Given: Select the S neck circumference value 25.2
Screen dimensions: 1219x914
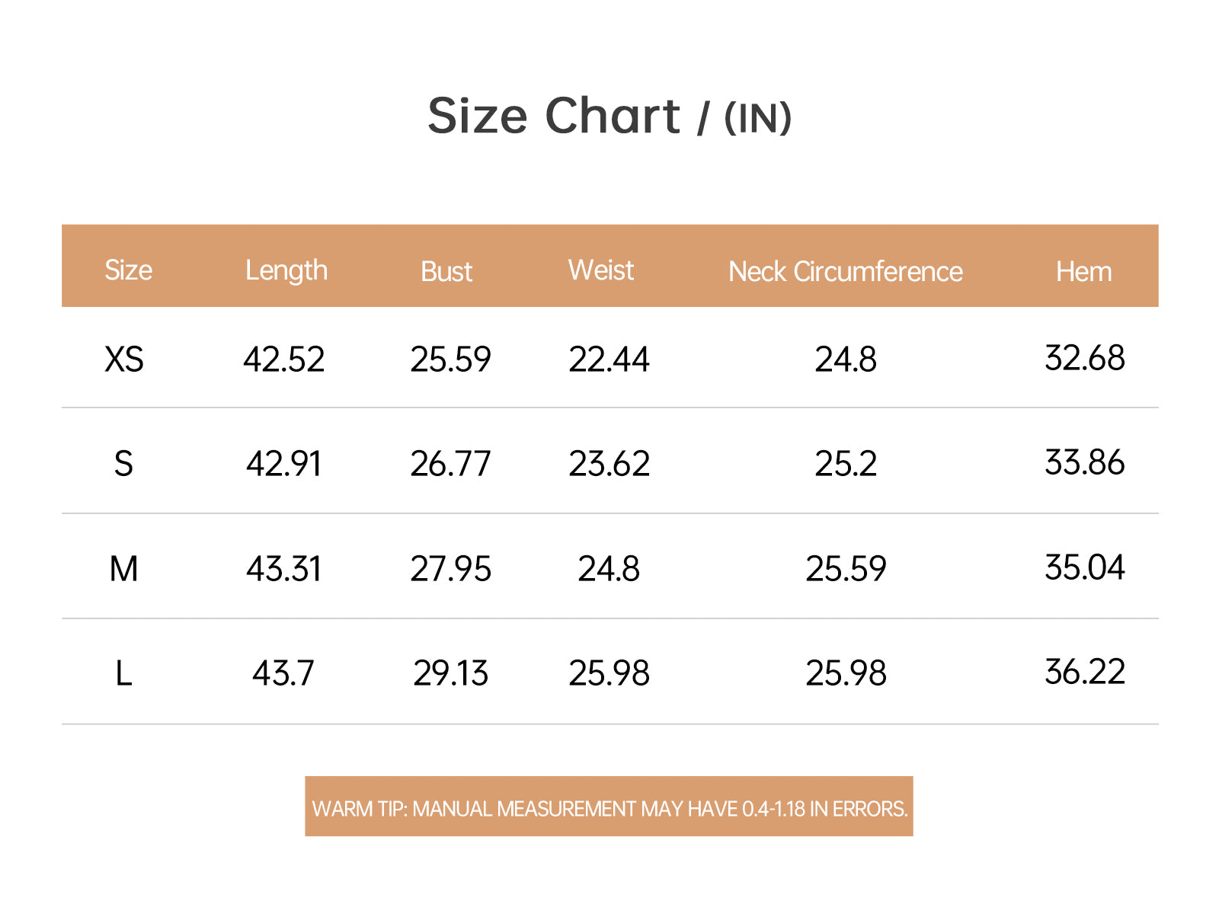Looking at the screenshot, I should 846,464.
